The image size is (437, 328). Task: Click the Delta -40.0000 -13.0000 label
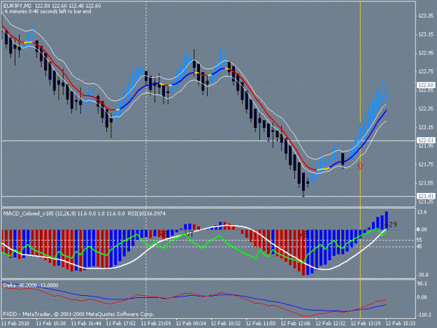coord(31,285)
